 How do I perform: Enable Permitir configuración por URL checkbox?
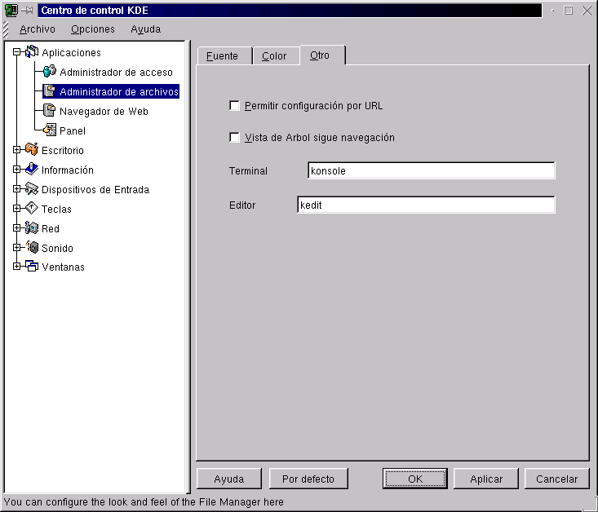235,106
